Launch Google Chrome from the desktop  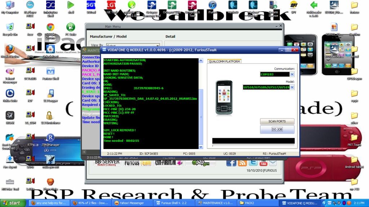pyautogui.click(x=50, y=29)
